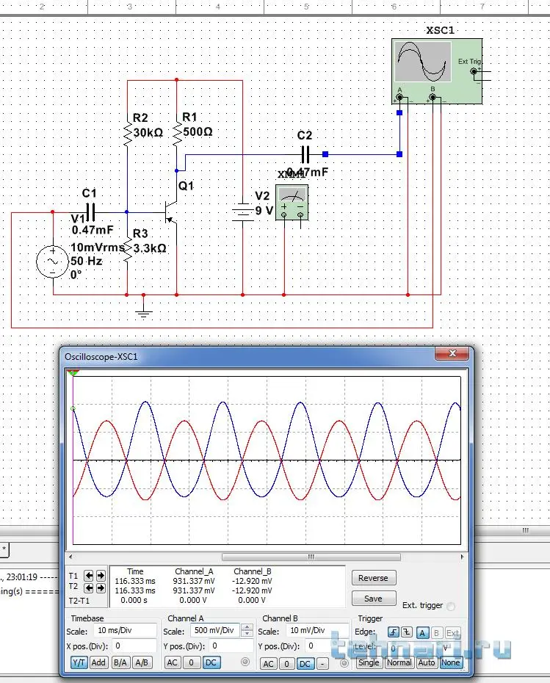550x683 pixels.
Task: Move cursor T1 right with arrow button
Action: (x=101, y=576)
